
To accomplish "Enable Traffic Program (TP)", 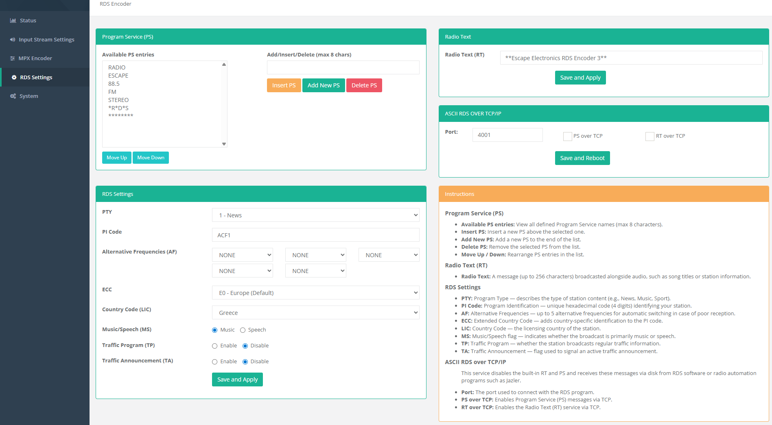I will 214,346.
